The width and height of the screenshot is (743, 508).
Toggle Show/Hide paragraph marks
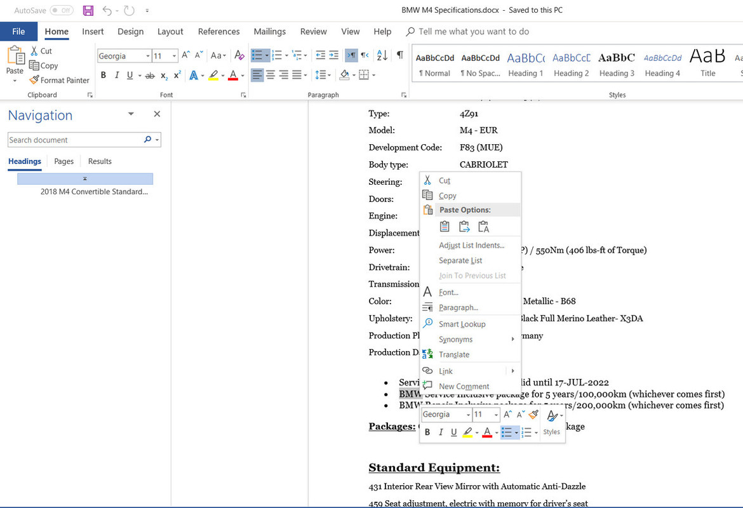[400, 55]
